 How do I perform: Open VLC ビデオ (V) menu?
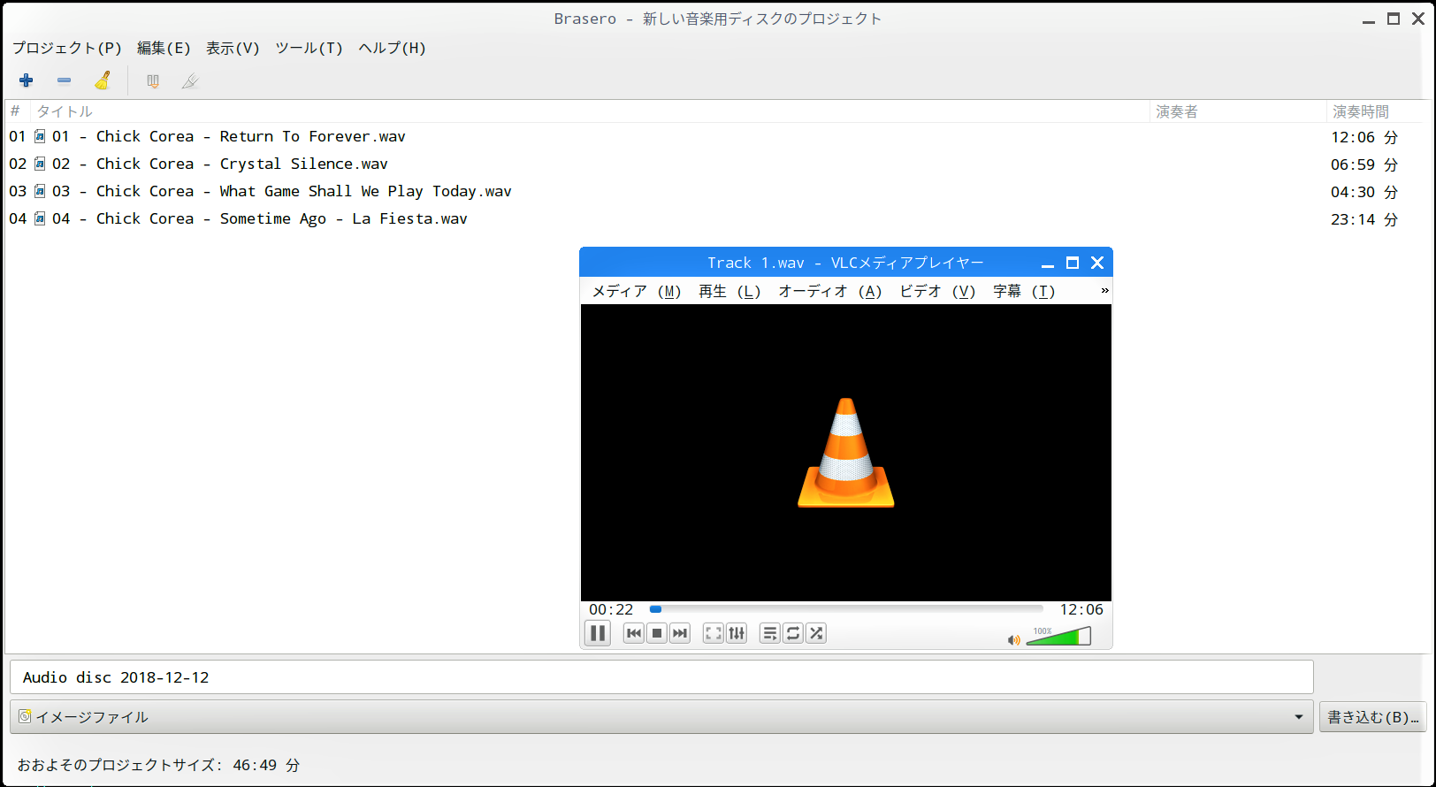(938, 291)
